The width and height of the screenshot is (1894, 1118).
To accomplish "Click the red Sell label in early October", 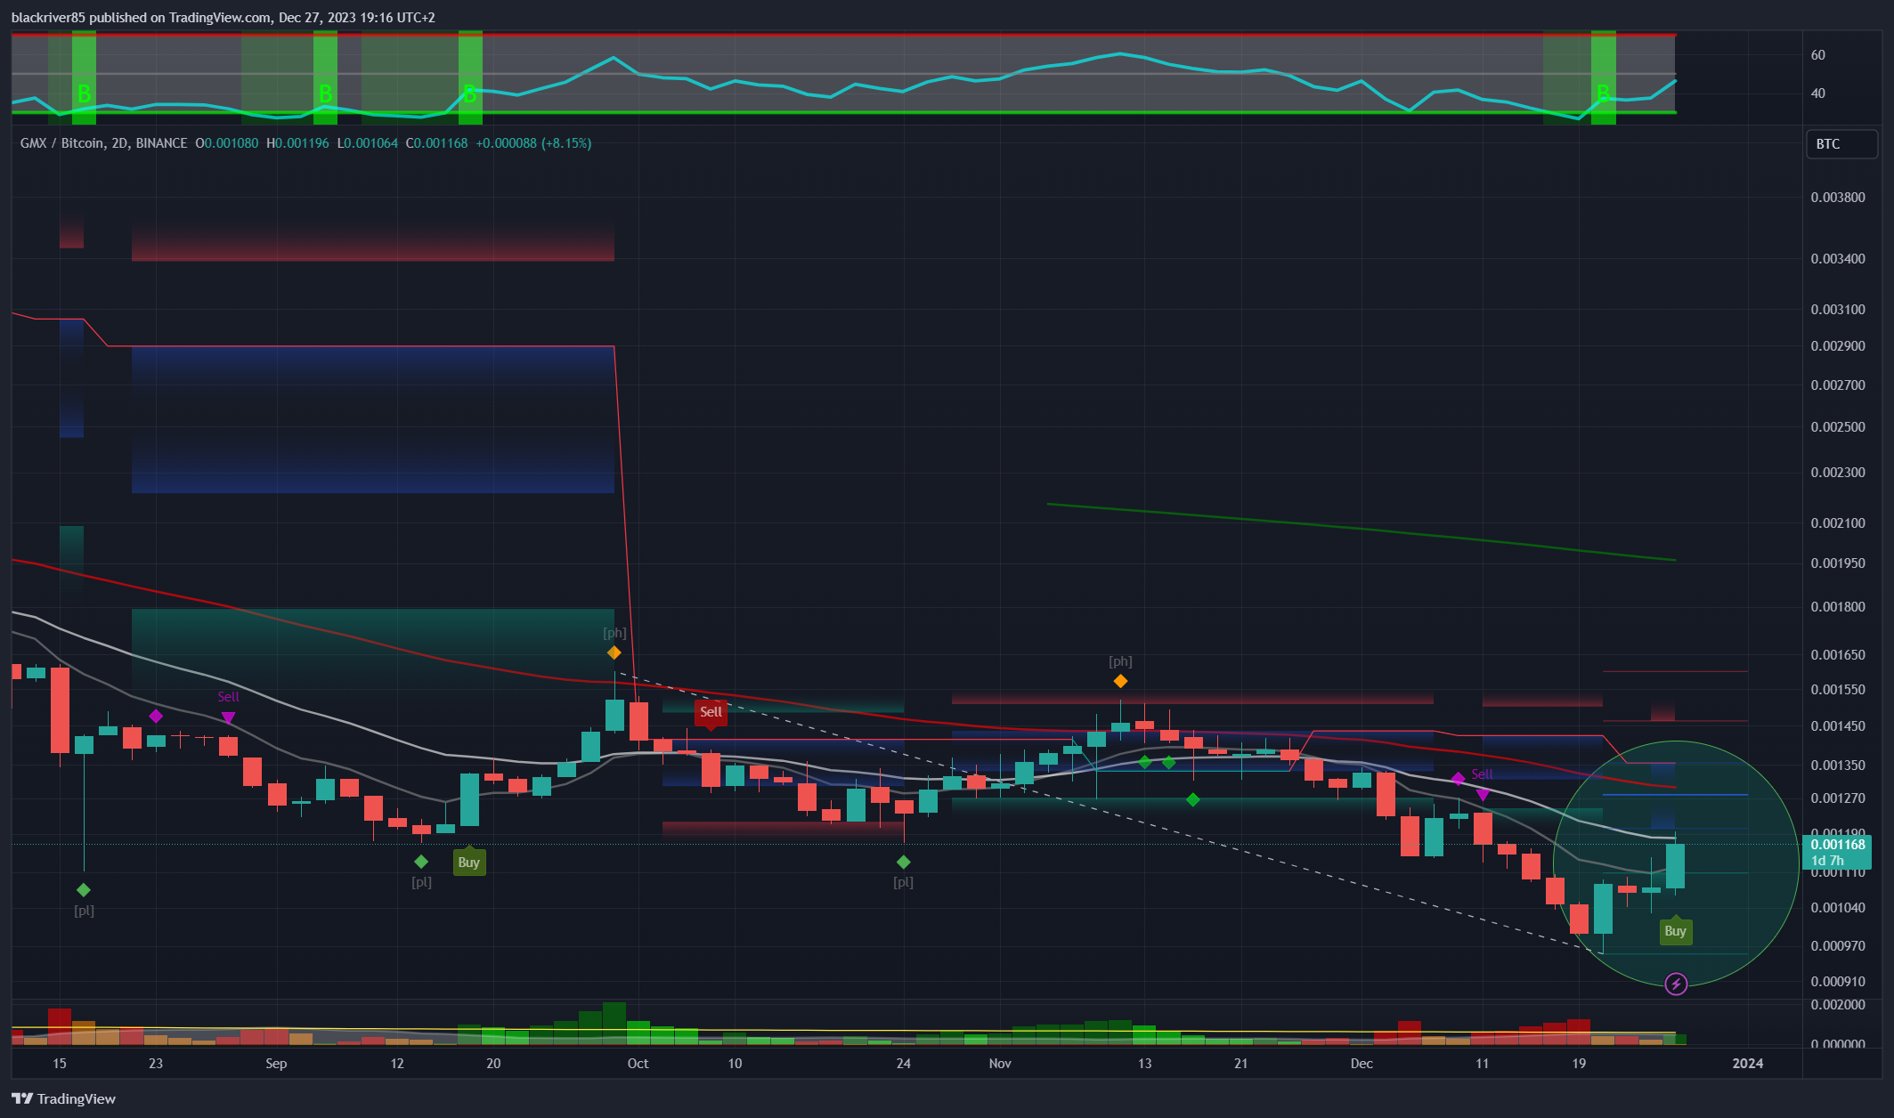I will 711,711.
